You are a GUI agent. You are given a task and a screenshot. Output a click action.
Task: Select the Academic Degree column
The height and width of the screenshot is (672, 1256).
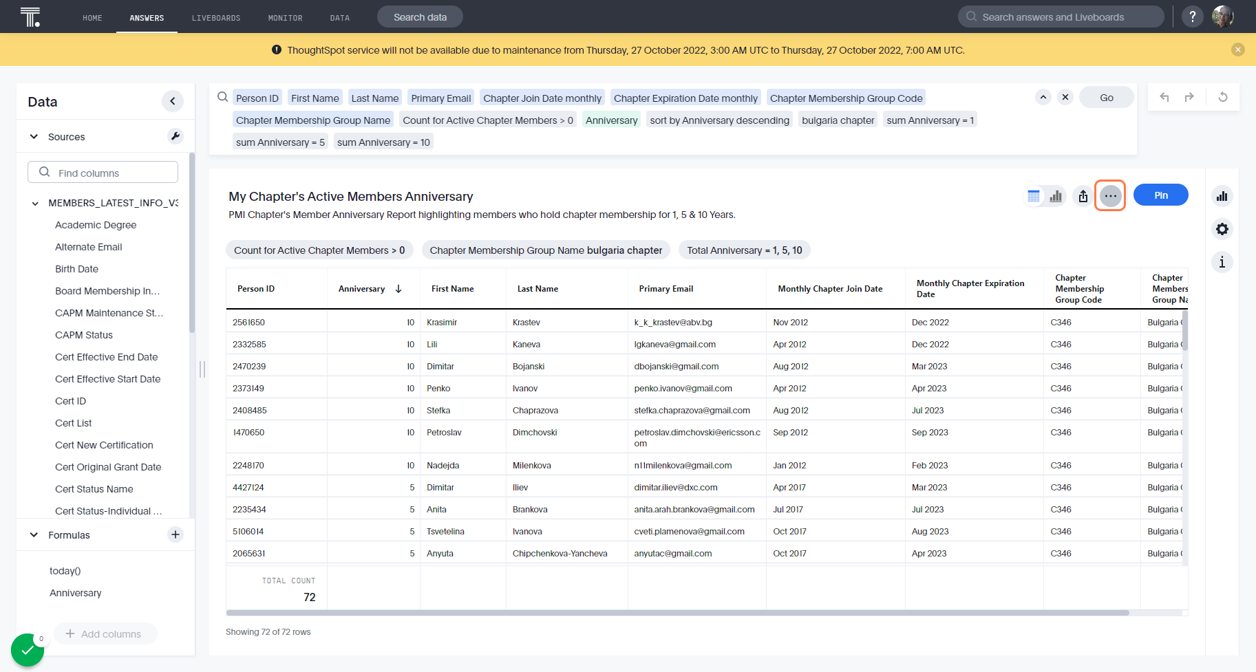click(96, 225)
